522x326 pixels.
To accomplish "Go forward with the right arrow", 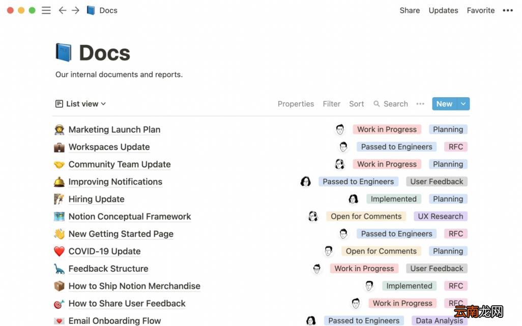I will point(76,10).
